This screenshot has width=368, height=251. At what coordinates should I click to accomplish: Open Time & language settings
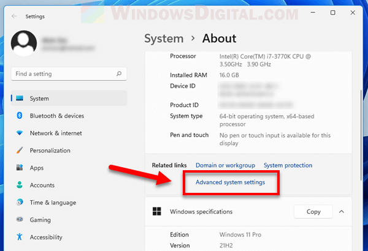click(x=53, y=203)
